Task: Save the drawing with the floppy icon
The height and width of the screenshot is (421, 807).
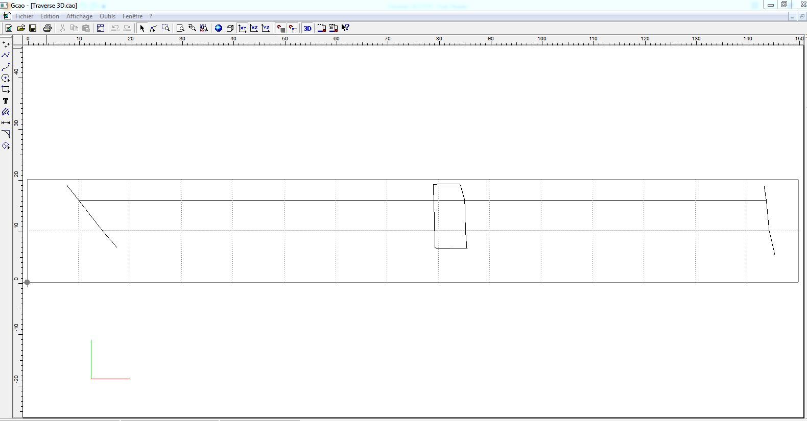Action: tap(33, 28)
